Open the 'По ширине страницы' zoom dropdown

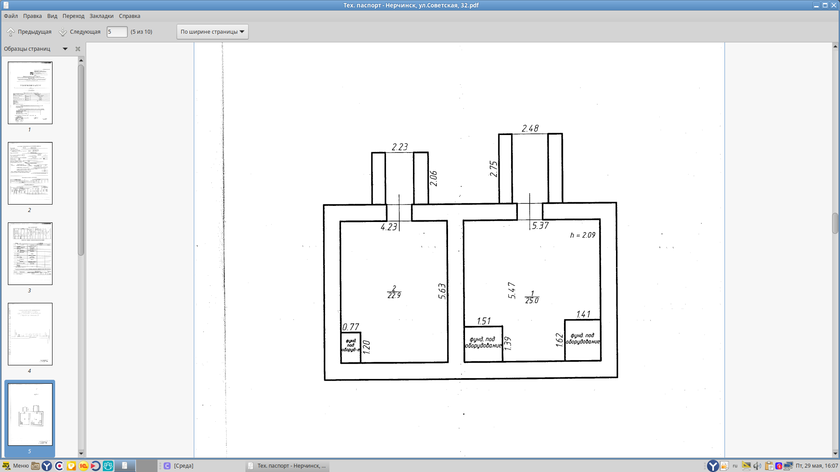(212, 32)
